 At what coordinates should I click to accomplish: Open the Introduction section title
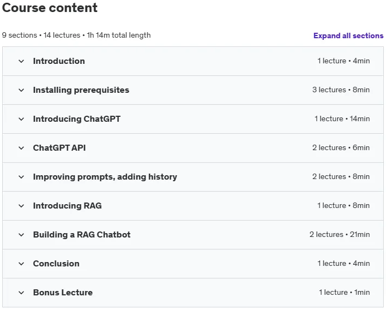59,61
